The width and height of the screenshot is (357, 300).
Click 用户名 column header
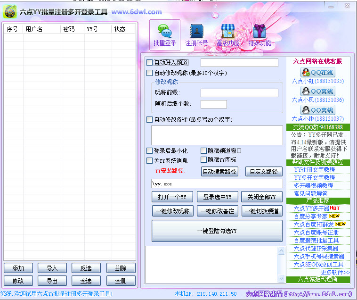coord(34,29)
